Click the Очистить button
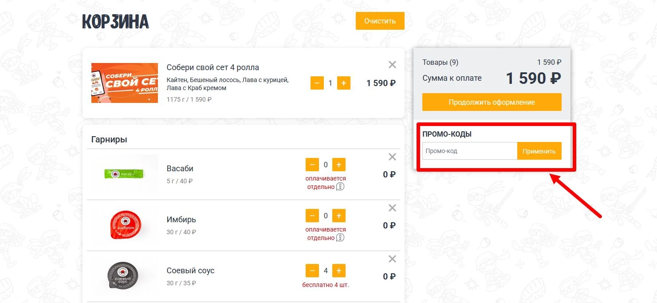Screen dimensions: 657x303 (380, 21)
